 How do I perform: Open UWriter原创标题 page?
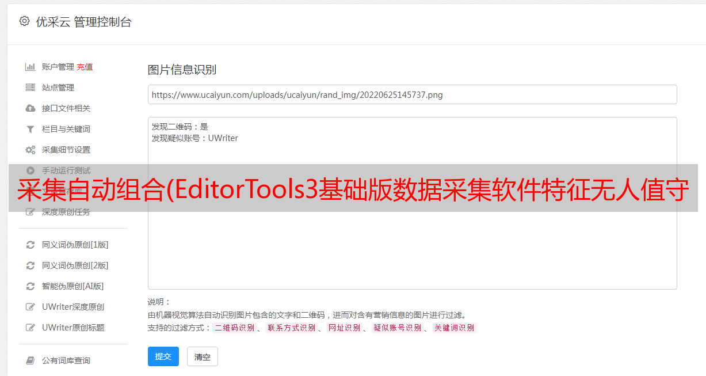pos(73,328)
